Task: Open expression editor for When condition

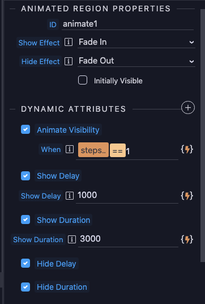Action: [x=187, y=150]
